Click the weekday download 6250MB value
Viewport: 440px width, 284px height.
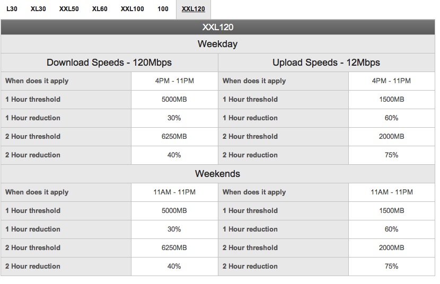pos(174,137)
